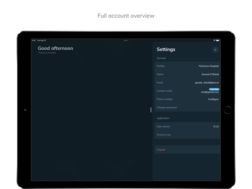Screen dimensions: 252x189
Task: Click the Account section label
Action: tap(161, 58)
